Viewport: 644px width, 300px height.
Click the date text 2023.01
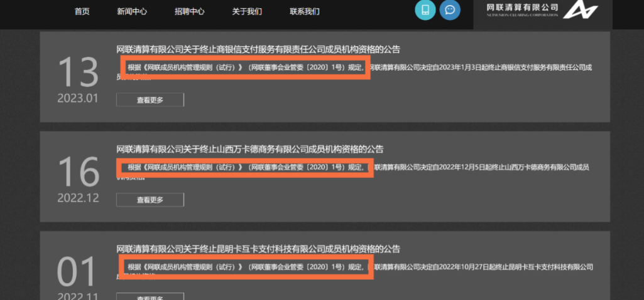pos(78,98)
